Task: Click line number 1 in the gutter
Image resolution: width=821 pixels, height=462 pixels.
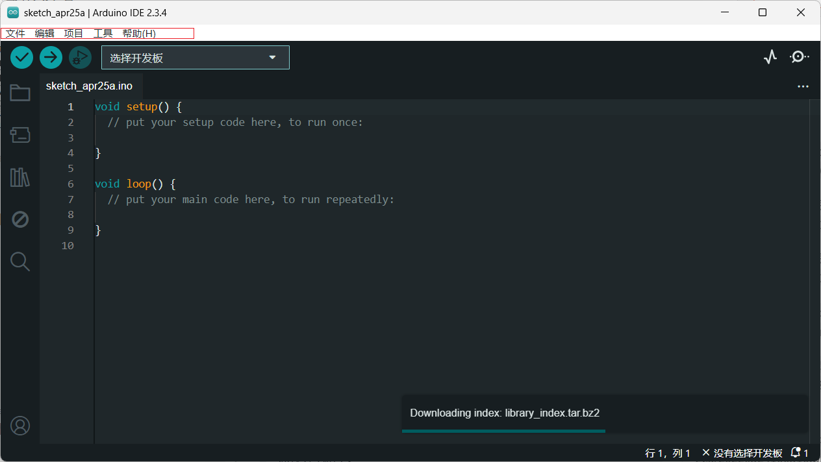Action: [x=71, y=106]
